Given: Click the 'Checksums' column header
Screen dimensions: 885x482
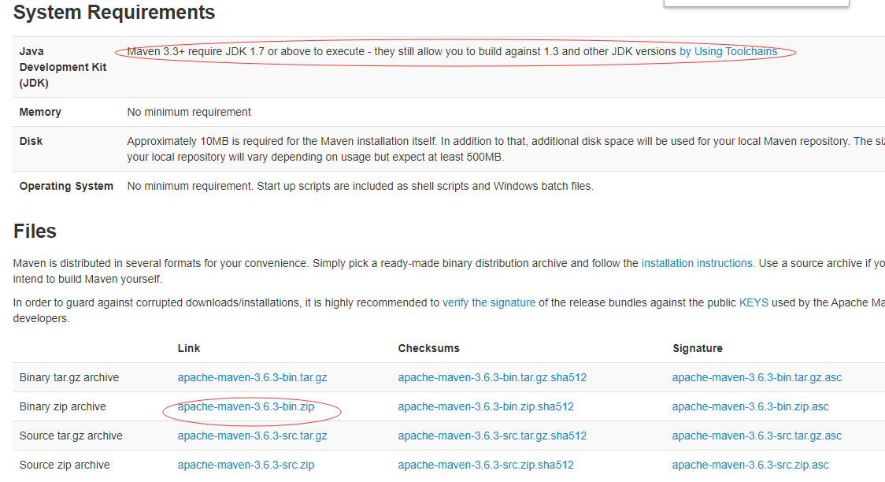Looking at the screenshot, I should 429,348.
